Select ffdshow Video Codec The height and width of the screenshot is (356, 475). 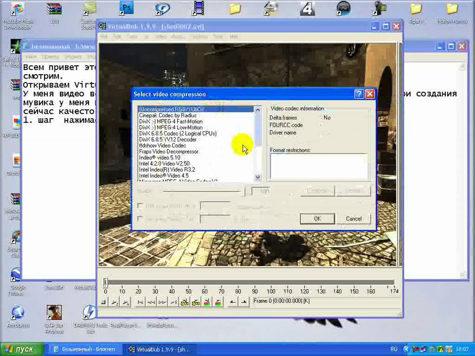pos(196,145)
